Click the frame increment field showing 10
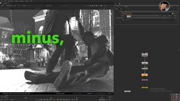The width and height of the screenshot is (180, 101). click(75, 100)
